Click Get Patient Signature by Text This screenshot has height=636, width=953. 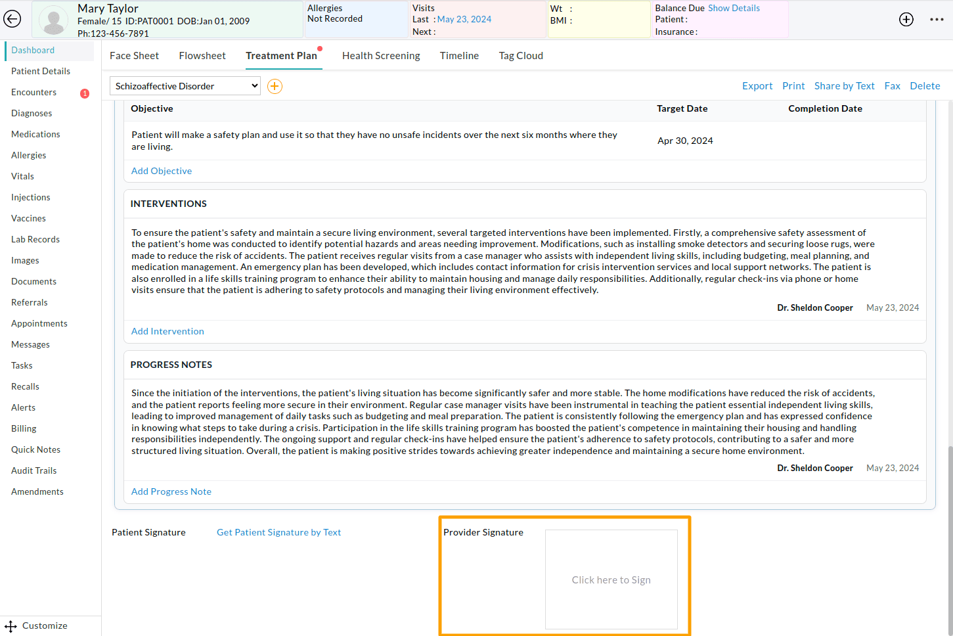coord(278,532)
